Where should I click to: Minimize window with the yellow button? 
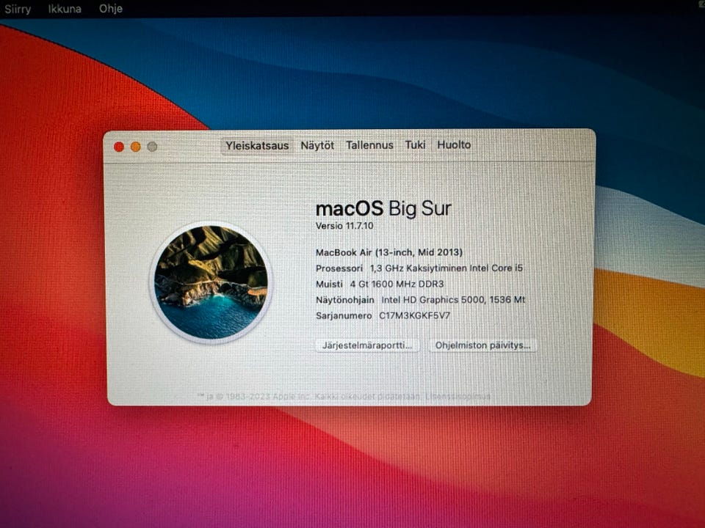coord(135,147)
